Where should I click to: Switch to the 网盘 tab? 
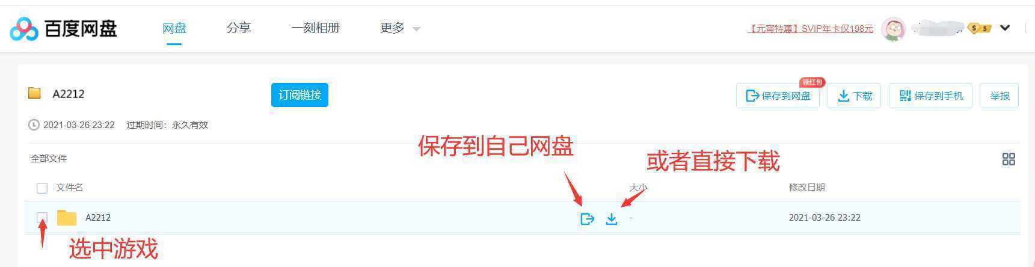[174, 28]
